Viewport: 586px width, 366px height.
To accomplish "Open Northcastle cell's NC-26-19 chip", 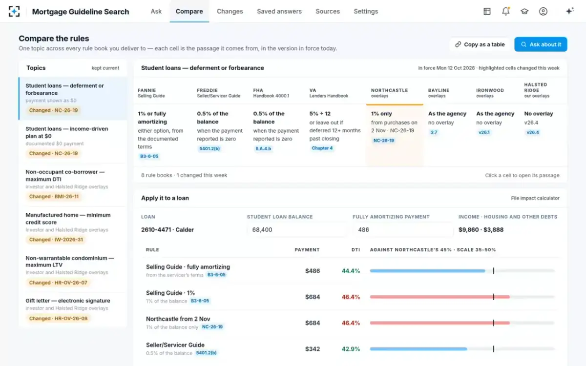I will point(384,141).
